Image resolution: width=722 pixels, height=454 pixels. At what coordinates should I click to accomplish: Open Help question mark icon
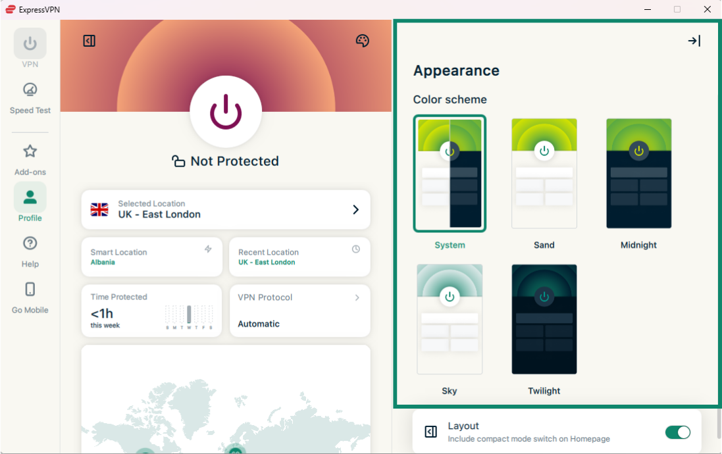click(x=30, y=243)
